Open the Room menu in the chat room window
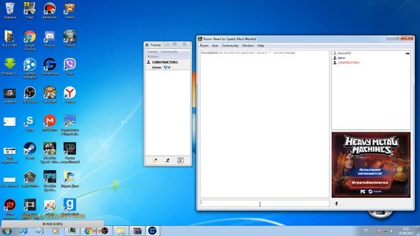This screenshot has width=420, height=236. tap(204, 46)
